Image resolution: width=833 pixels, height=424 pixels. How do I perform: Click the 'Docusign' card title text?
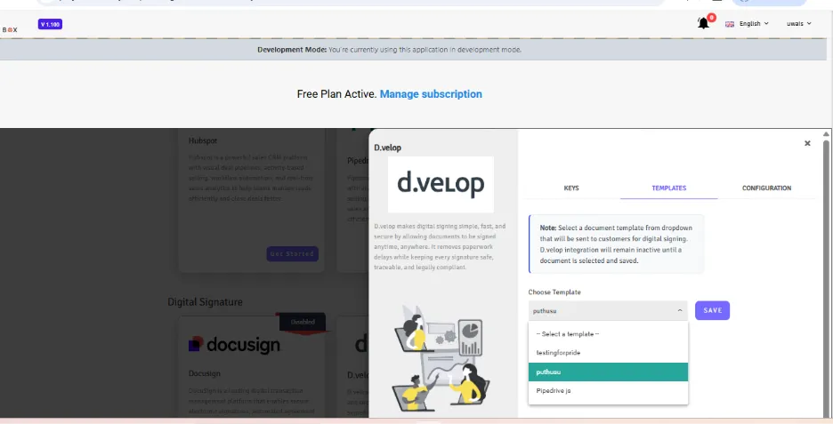(x=204, y=373)
